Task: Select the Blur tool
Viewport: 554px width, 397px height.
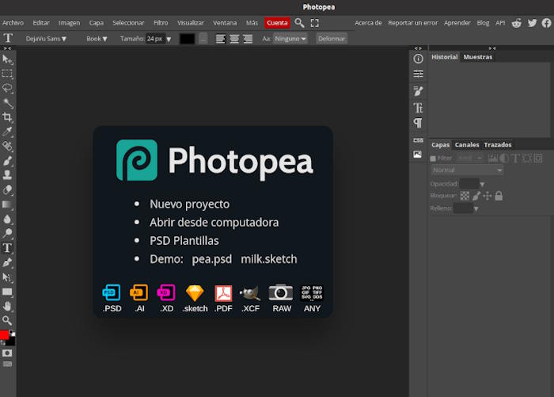Action: [7, 219]
